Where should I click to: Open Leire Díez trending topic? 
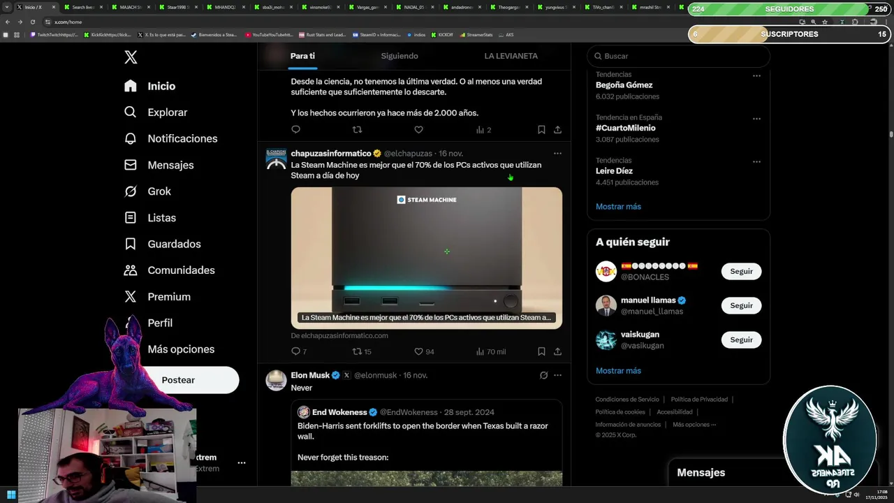pos(614,171)
